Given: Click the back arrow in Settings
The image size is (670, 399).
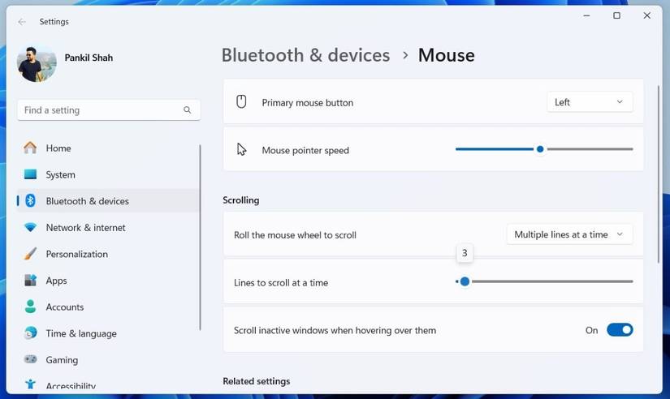Looking at the screenshot, I should [22, 22].
